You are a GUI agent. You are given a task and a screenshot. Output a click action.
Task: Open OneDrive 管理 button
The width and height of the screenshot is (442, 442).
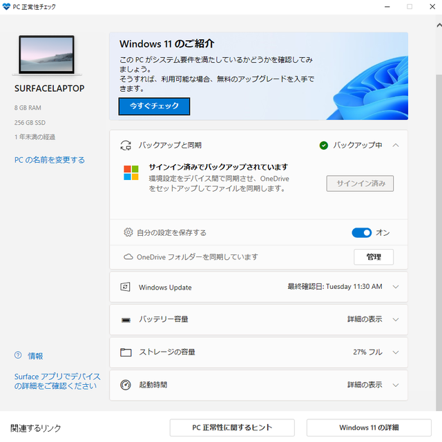click(x=374, y=257)
